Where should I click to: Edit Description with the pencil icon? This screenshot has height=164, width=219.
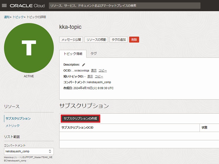click(x=84, y=65)
